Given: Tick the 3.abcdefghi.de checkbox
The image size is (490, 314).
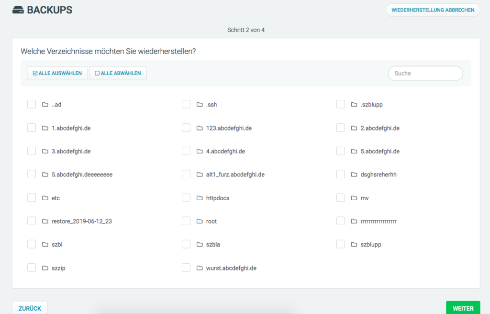Looking at the screenshot, I should 32,151.
